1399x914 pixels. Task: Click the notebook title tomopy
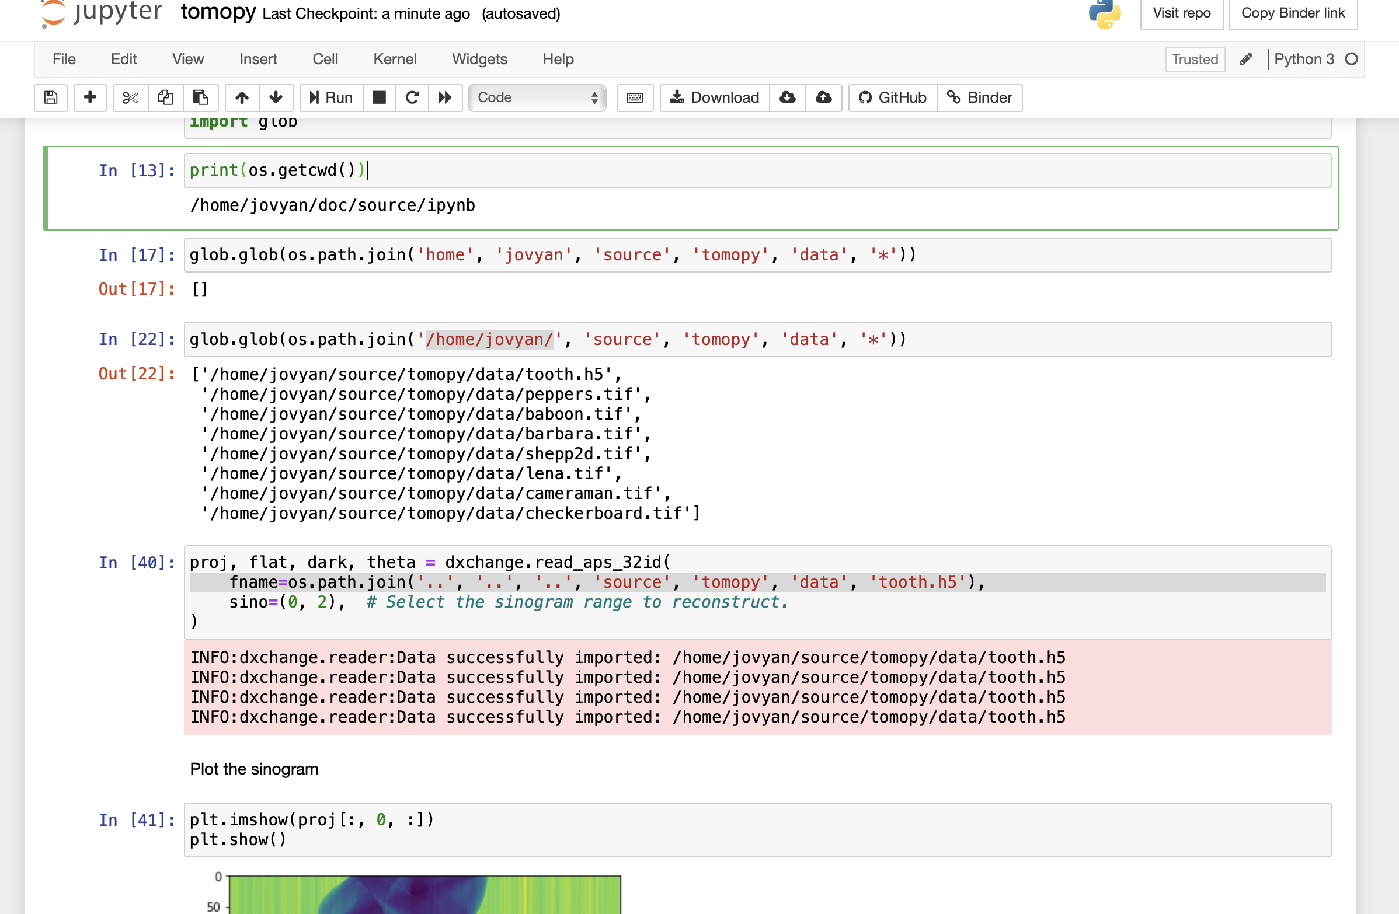(218, 12)
